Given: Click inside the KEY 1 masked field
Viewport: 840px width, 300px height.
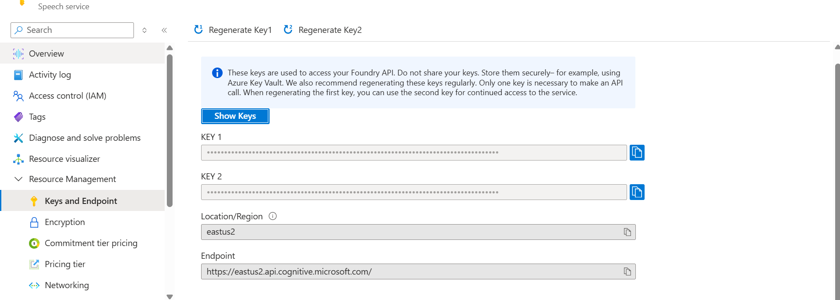Looking at the screenshot, I should point(413,153).
